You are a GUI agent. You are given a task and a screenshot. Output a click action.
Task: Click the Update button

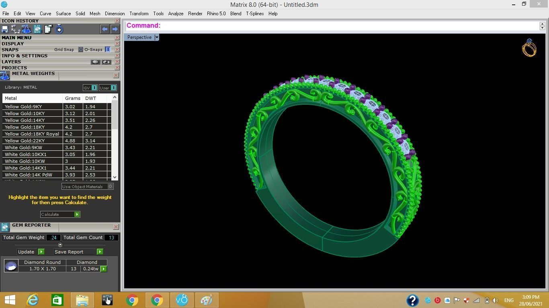[x=31, y=252]
